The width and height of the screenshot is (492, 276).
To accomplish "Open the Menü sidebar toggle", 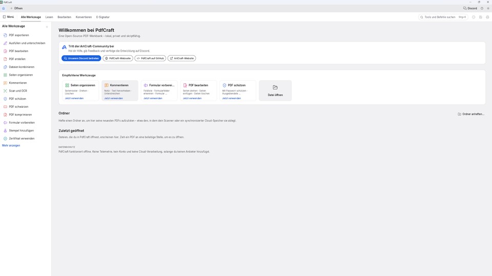I will coord(9,17).
